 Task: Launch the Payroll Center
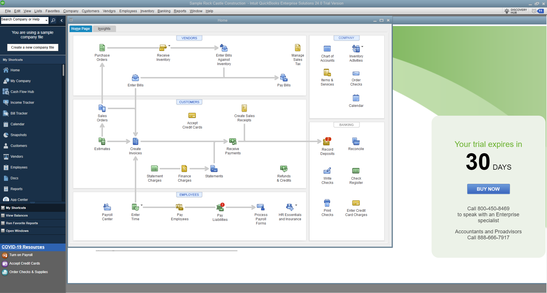107,207
